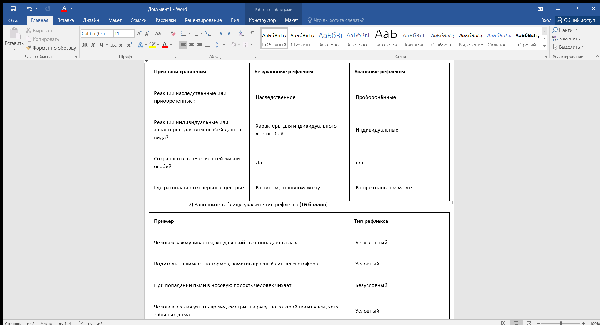This screenshot has height=325, width=600.
Task: Align text left
Action: (x=183, y=45)
